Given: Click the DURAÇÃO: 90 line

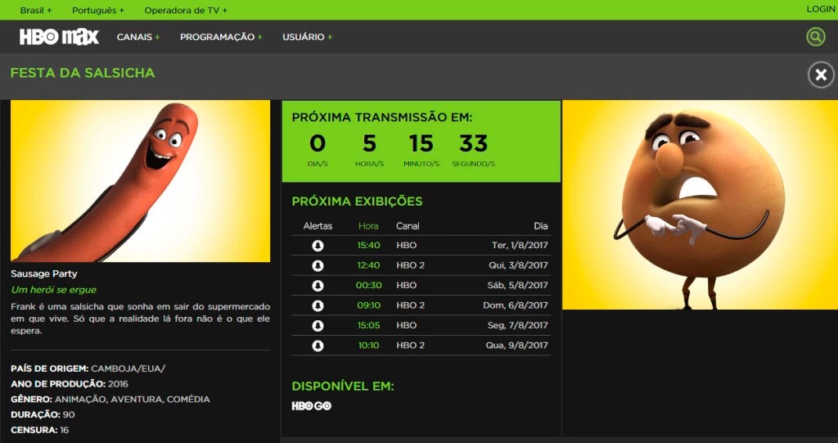Looking at the screenshot, I should tap(43, 414).
